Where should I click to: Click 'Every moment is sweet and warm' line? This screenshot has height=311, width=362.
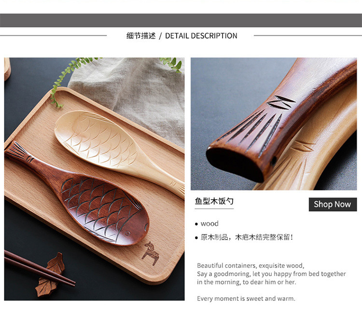(246, 298)
